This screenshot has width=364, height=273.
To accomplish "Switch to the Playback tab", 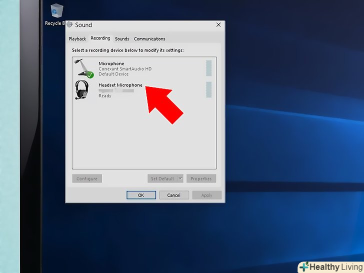I will coord(77,39).
